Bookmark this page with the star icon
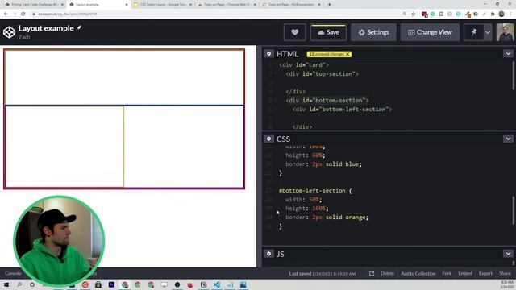The height and width of the screenshot is (290, 516). point(414,14)
